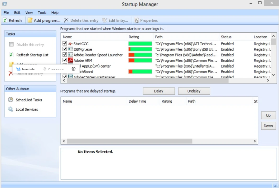279x188 pixels.
Task: Sort startup list by Rating column
Action: pos(140,37)
